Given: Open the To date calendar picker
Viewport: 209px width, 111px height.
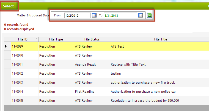Looking at the screenshot, I should [x=141, y=16].
